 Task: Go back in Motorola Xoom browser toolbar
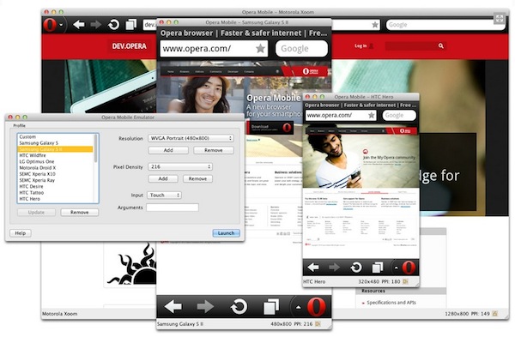79,25
